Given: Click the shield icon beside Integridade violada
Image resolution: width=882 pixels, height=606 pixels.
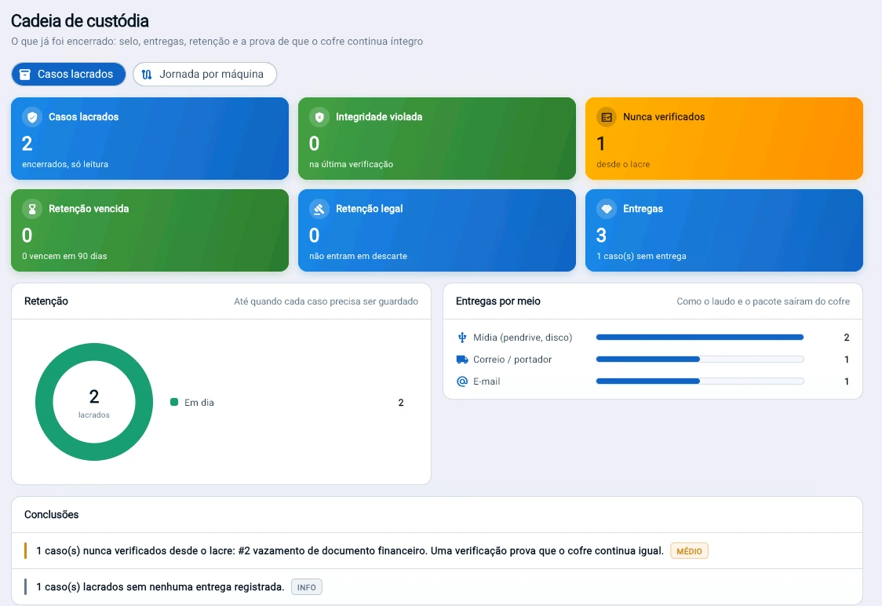Looking at the screenshot, I should [x=319, y=117].
